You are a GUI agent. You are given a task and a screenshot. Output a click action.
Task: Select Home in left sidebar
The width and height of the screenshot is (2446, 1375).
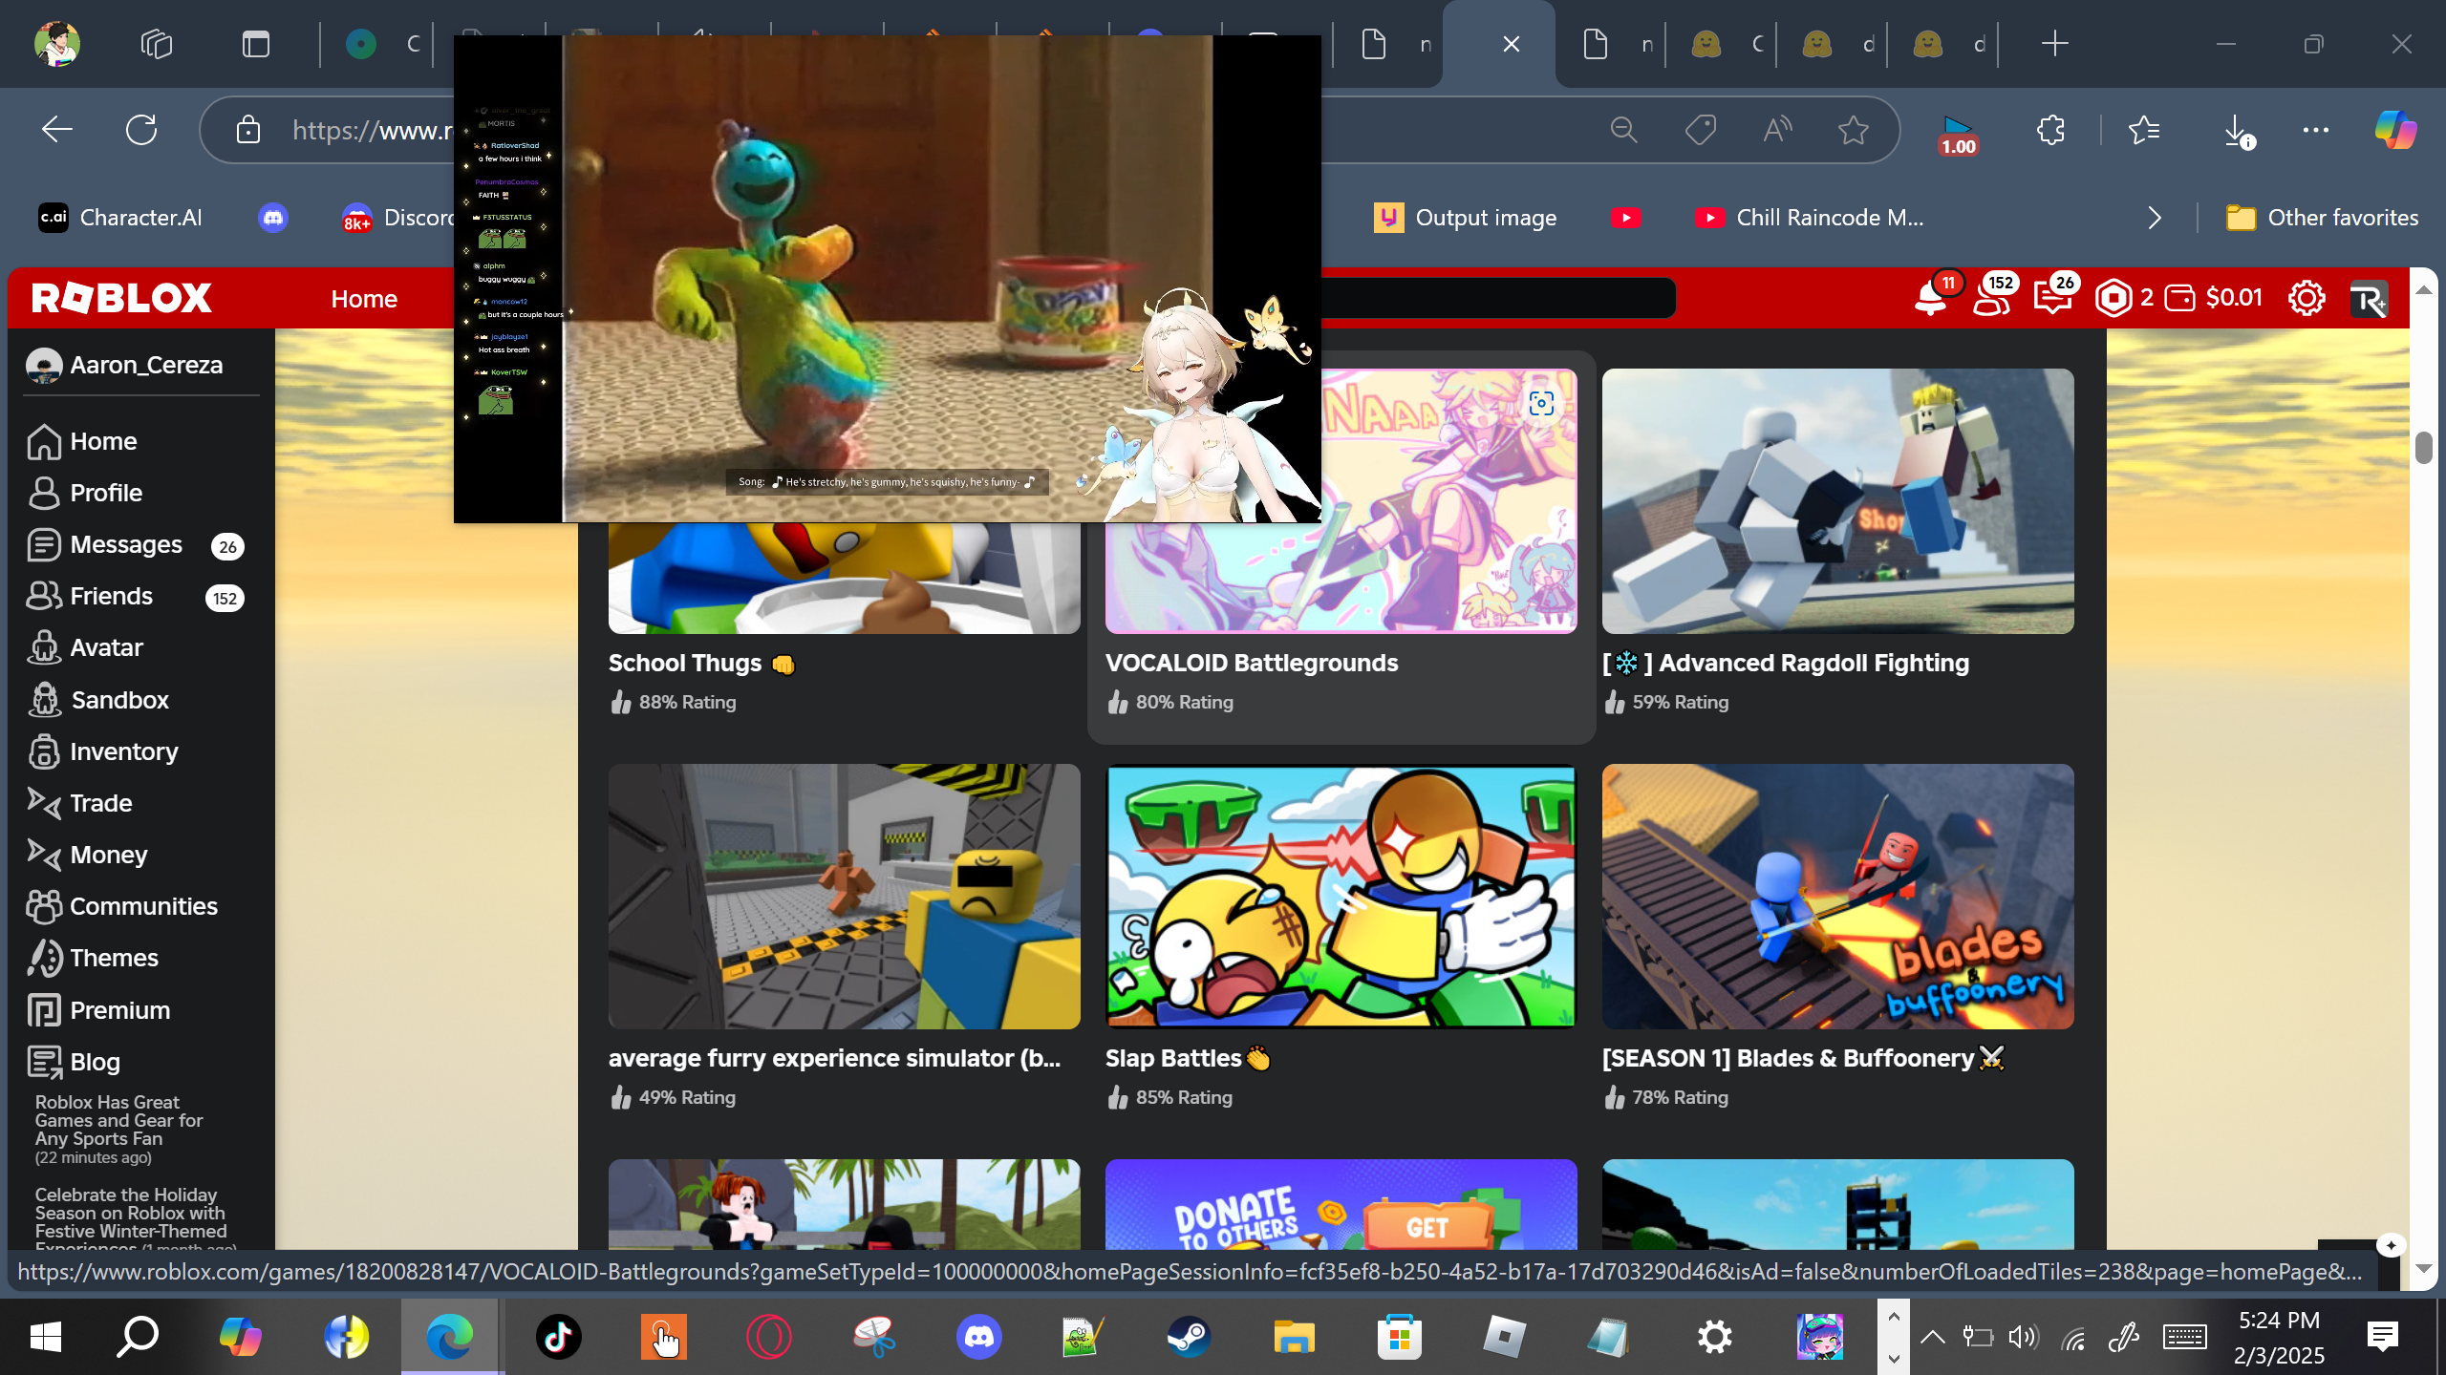(82, 441)
